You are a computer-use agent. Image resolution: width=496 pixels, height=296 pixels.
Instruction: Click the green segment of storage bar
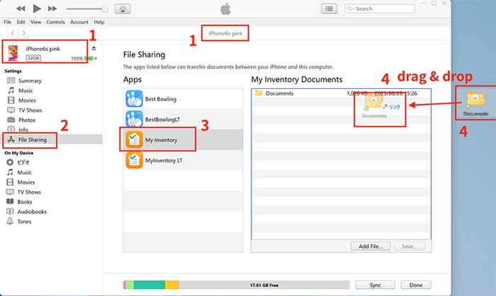(150, 285)
